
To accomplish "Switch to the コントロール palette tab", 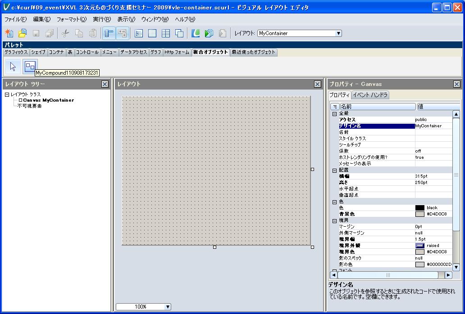I will (x=87, y=52).
